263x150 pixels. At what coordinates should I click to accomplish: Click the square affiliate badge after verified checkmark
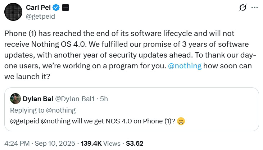coord(66,7)
